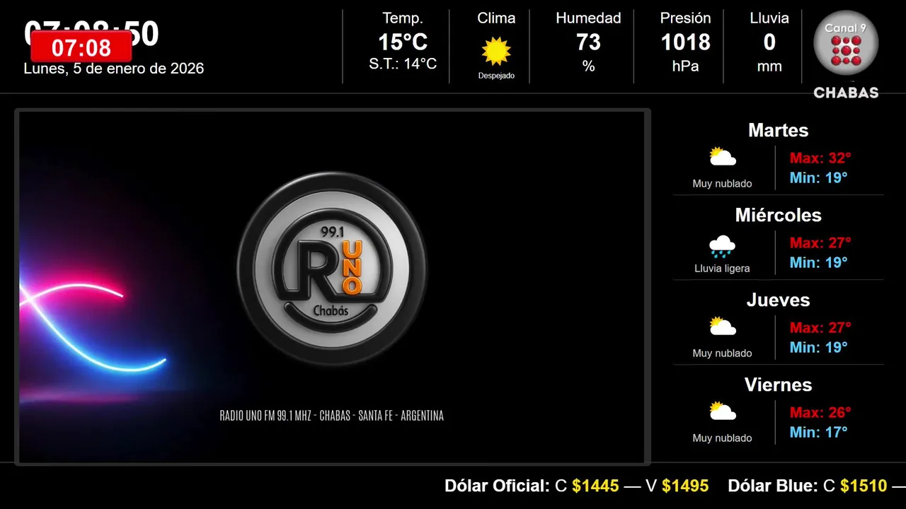
Task: Click Viernes Min: 17° value
Action: pos(819,432)
